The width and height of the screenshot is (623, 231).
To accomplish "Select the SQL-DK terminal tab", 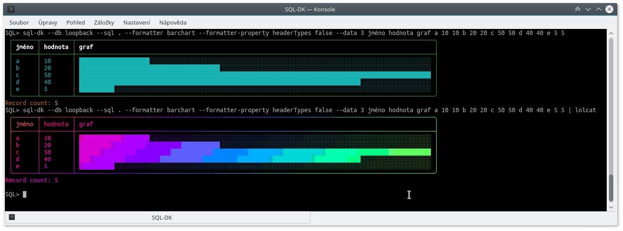I will pyautogui.click(x=157, y=217).
